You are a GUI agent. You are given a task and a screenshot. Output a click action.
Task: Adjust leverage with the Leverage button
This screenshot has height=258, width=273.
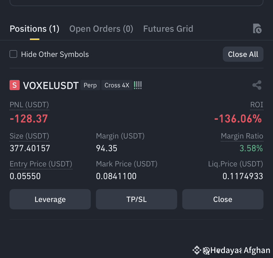coord(50,199)
